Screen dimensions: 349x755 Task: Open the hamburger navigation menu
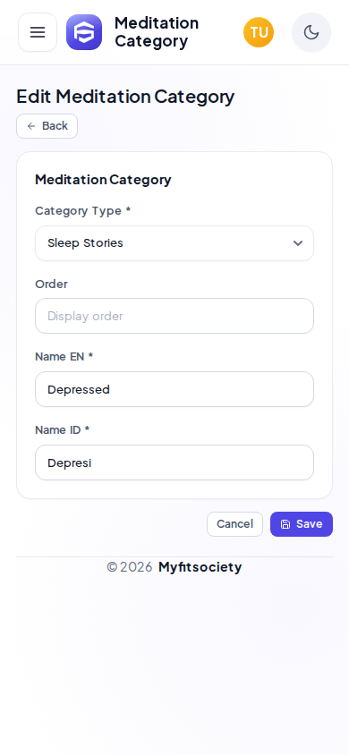pos(38,32)
